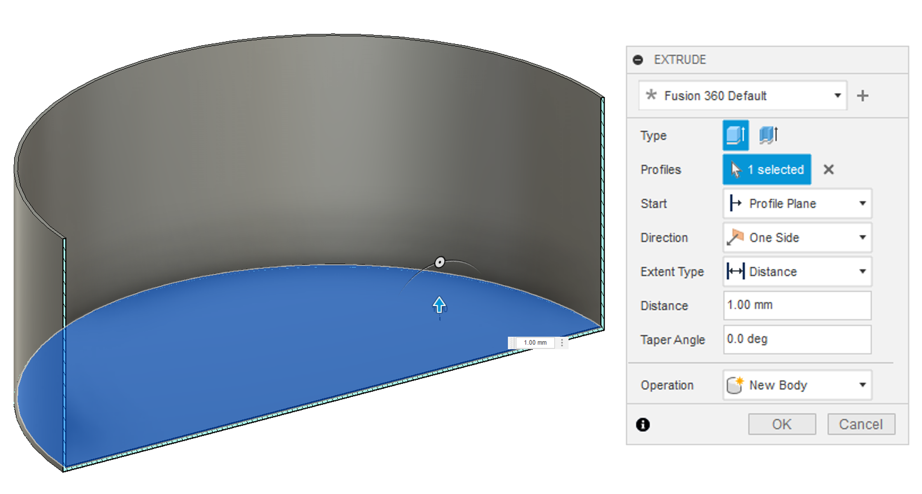Click the 1.00 mm value box in viewport
This screenshot has height=494, width=922.
pos(535,343)
